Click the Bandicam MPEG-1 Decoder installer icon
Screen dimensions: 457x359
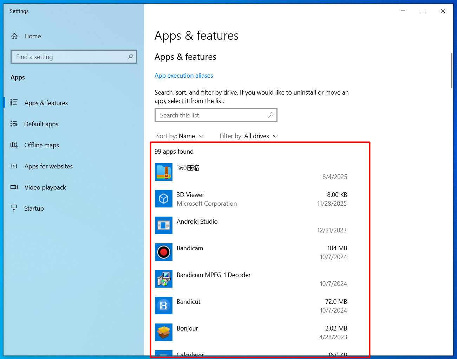click(164, 279)
